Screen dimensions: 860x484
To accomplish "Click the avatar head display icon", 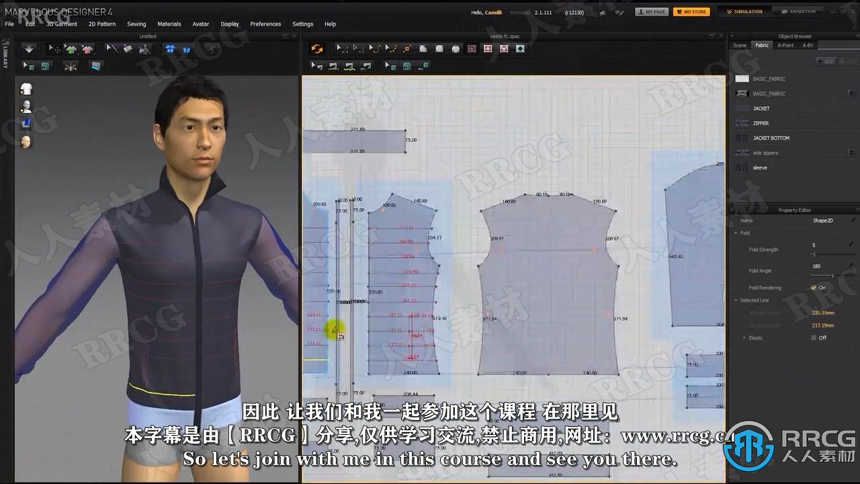I will pyautogui.click(x=26, y=142).
